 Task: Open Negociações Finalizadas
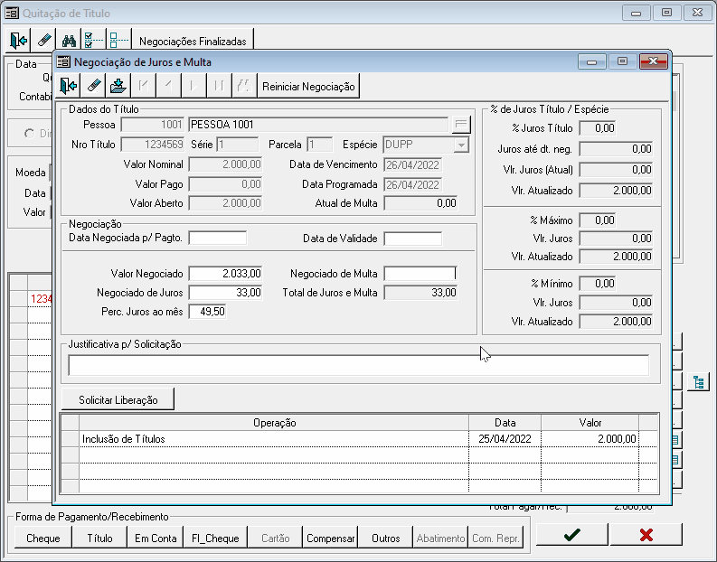(x=193, y=41)
